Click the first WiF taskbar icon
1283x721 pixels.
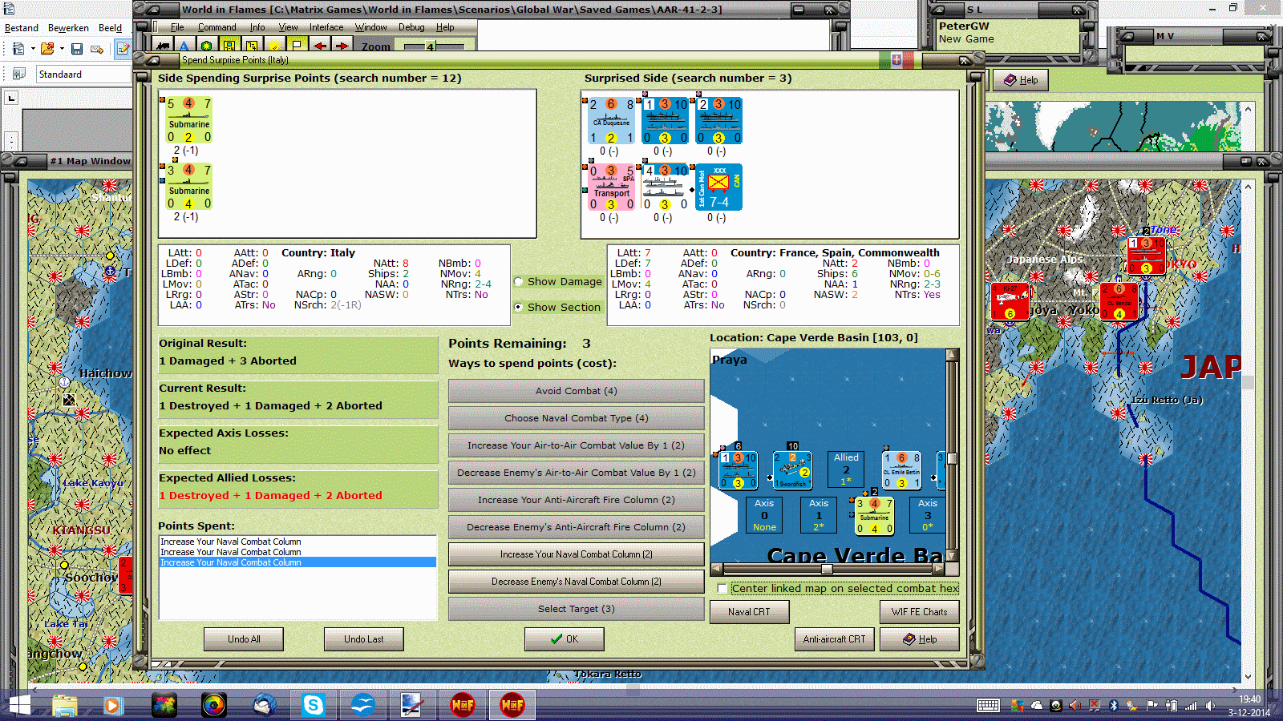(463, 705)
